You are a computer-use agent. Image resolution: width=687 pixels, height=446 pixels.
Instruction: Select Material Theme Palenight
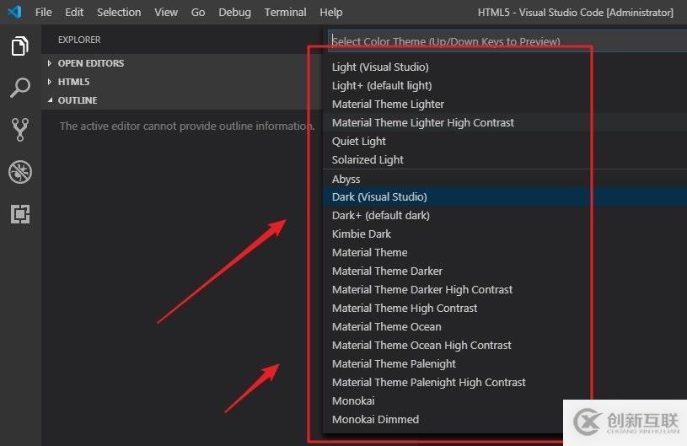pyautogui.click(x=505, y=363)
